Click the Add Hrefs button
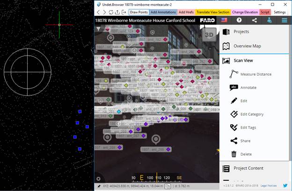Screen dimensions: 292x191 click(x=186, y=12)
